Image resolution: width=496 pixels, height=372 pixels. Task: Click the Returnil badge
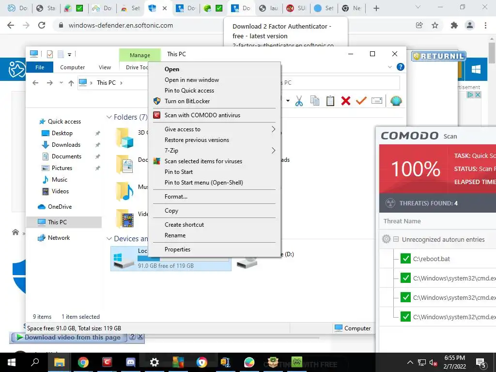(439, 56)
